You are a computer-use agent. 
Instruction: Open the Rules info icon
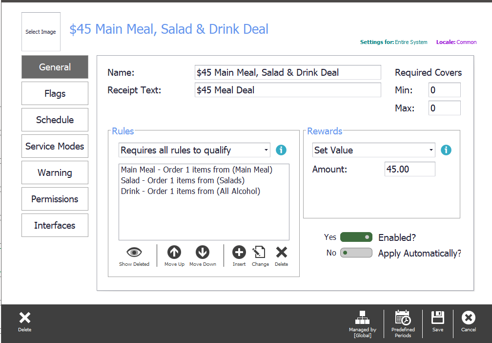pyautogui.click(x=281, y=150)
